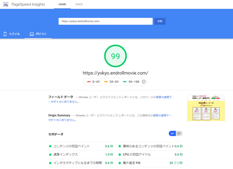Click the PageSpeed Insights logo icon
This screenshot has height=169, width=233.
(x=6, y=4)
